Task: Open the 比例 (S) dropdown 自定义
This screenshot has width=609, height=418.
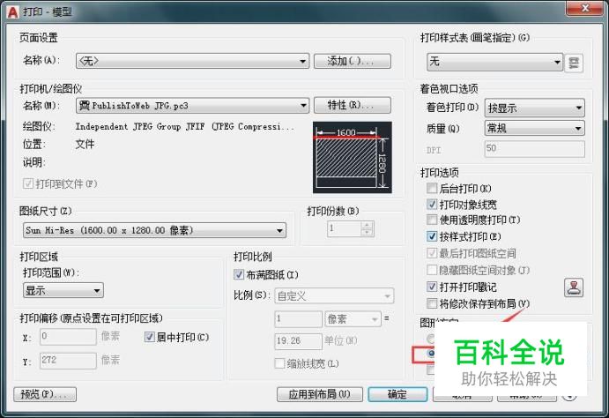Action: pos(334,296)
